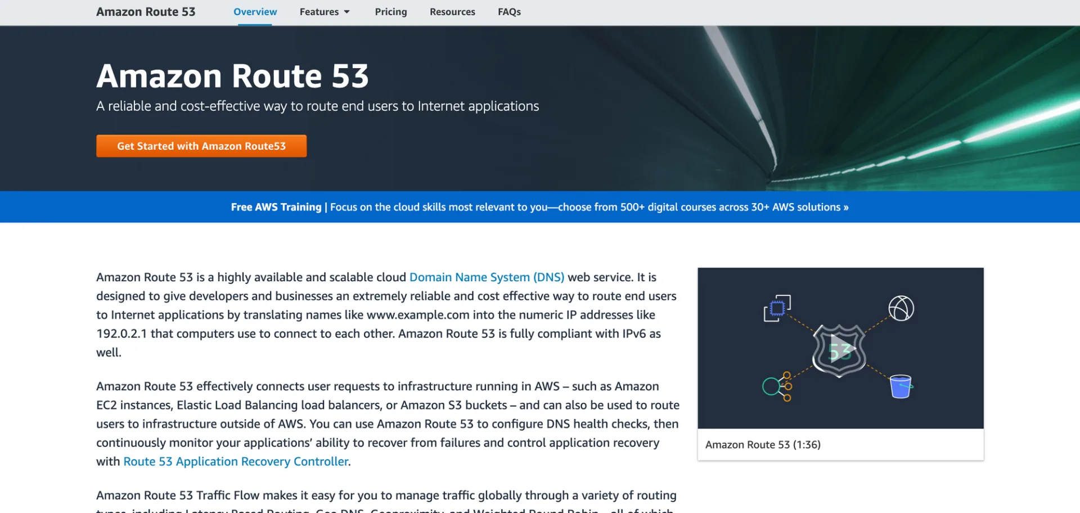
Task: Open Route 53 Application Recovery Controller link
Action: (236, 462)
